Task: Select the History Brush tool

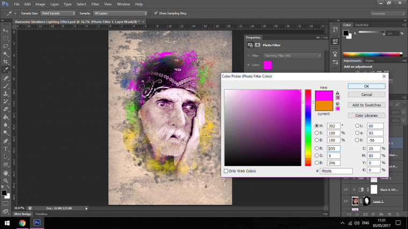Action: [x=5, y=102]
